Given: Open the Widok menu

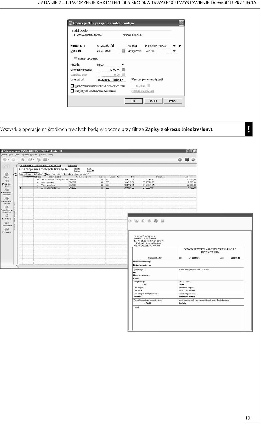Looking at the screenshot, I should [x=11, y=155].
